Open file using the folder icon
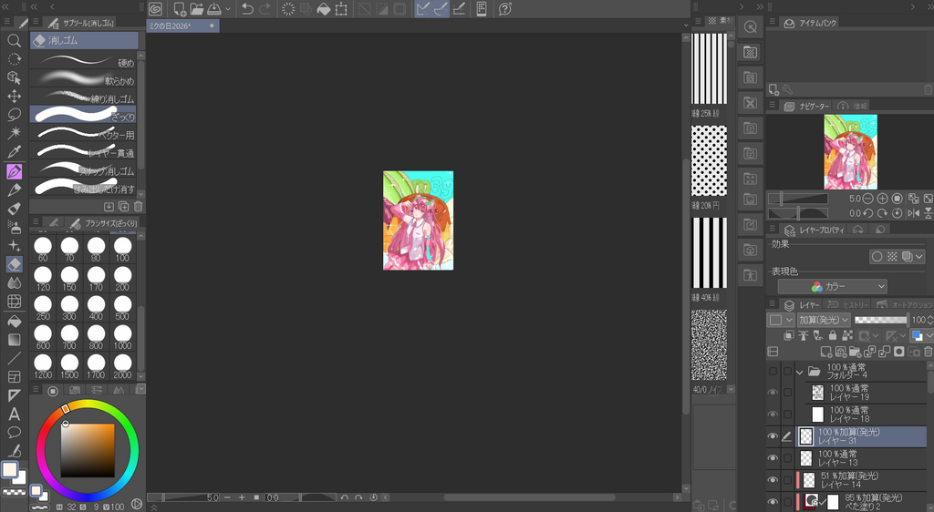The height and width of the screenshot is (512, 934). pos(197,9)
